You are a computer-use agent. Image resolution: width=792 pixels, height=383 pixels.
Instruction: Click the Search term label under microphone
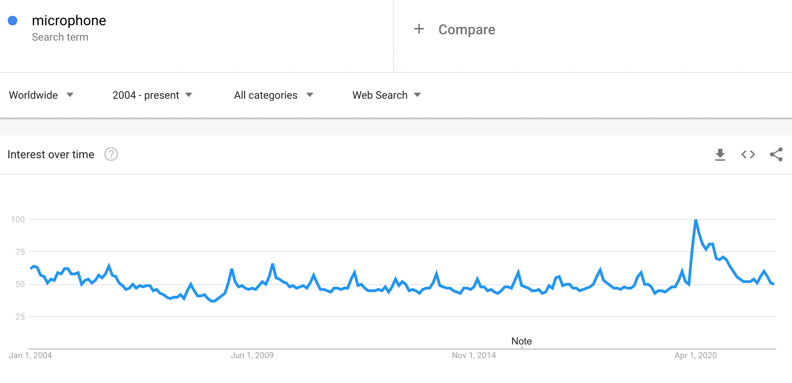[x=60, y=37]
